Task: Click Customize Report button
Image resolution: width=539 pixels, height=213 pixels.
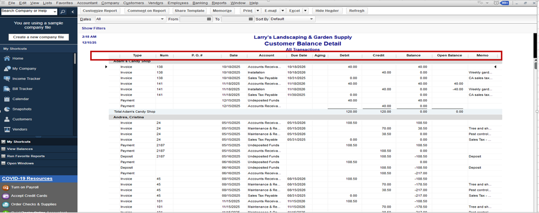Action: tap(100, 11)
